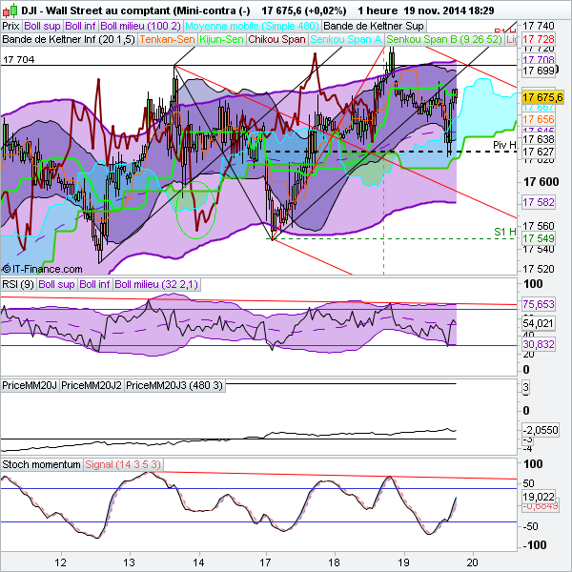Screen dimensions: 572x572
Task: Click the 17 627 price axis label
Action: coord(538,152)
